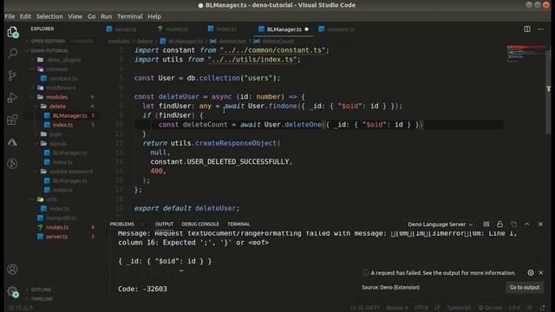
Task: Place cursor on the 'export default deleteUser' line
Action: click(187, 208)
